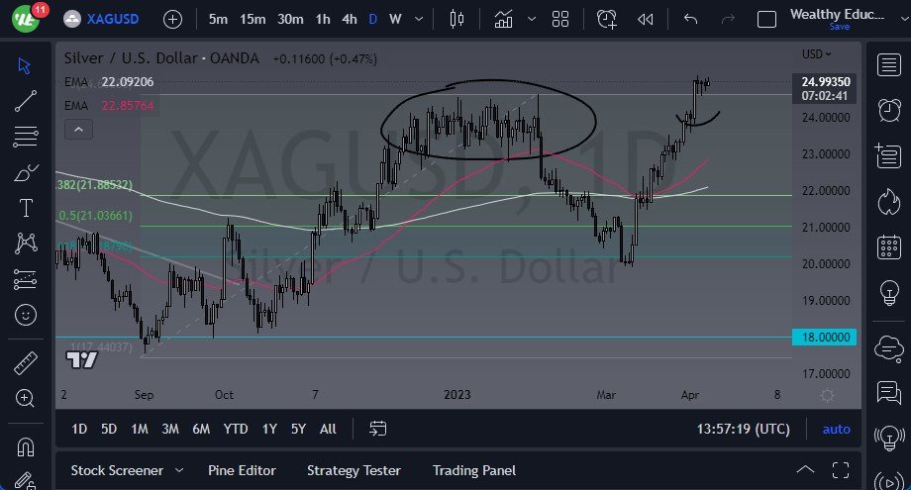Image resolution: width=911 pixels, height=490 pixels.
Task: Select the second EMA 22.85764 indicator
Action: coord(109,106)
